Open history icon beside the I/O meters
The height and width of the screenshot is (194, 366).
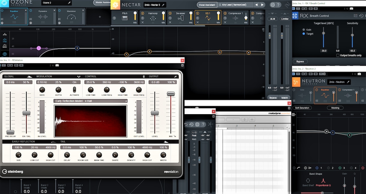191,124
